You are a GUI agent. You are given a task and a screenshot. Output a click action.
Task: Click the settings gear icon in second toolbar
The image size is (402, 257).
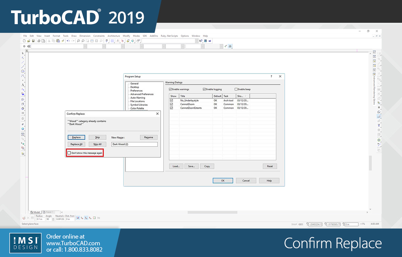[24, 46]
